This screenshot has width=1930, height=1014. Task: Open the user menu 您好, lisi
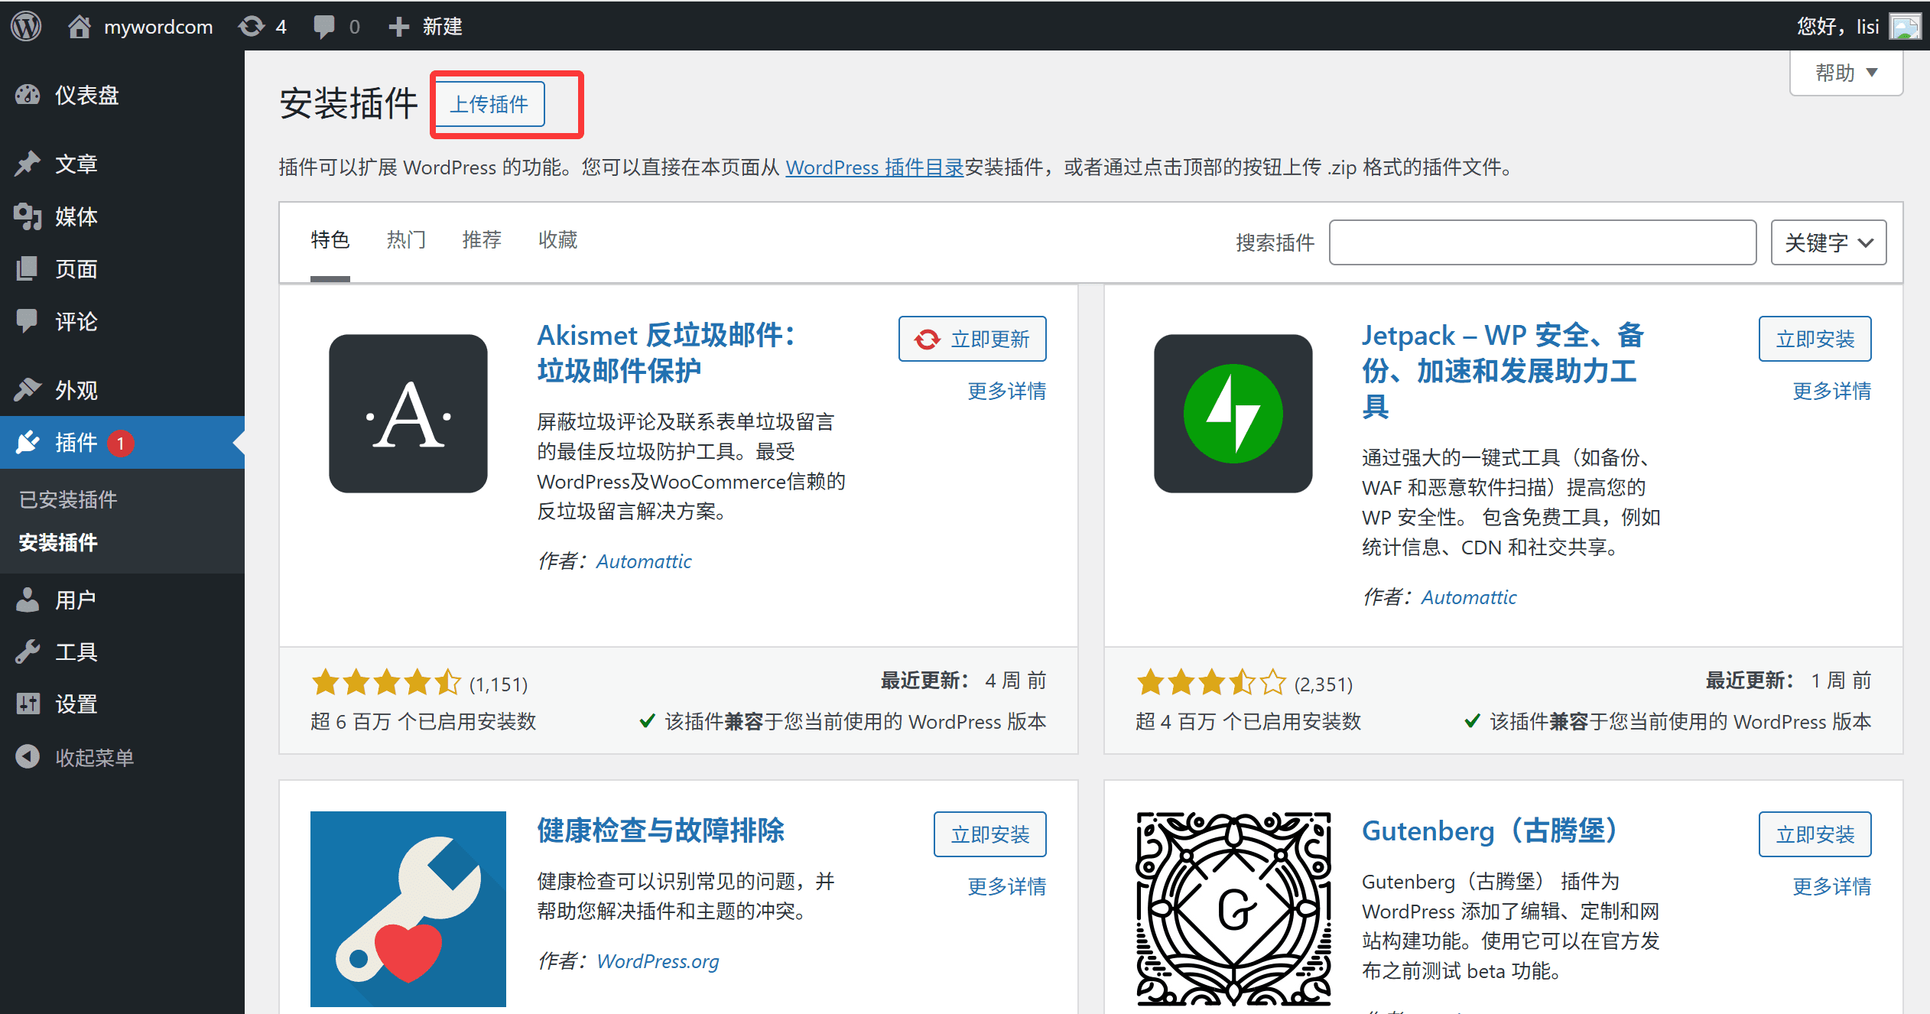tap(1837, 26)
